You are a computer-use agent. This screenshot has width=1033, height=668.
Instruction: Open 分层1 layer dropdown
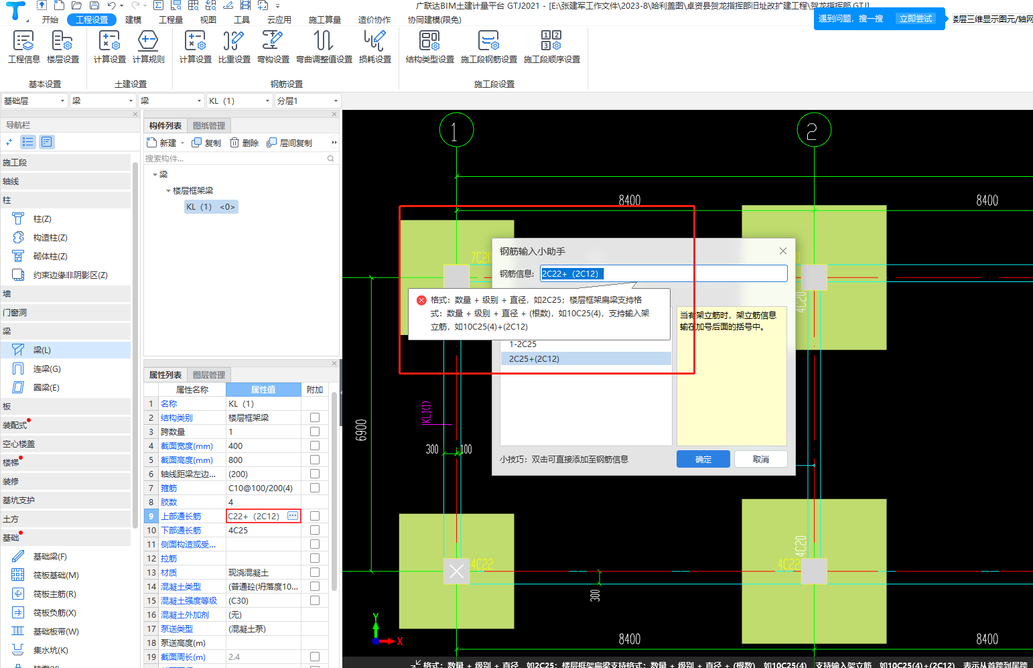(x=308, y=101)
